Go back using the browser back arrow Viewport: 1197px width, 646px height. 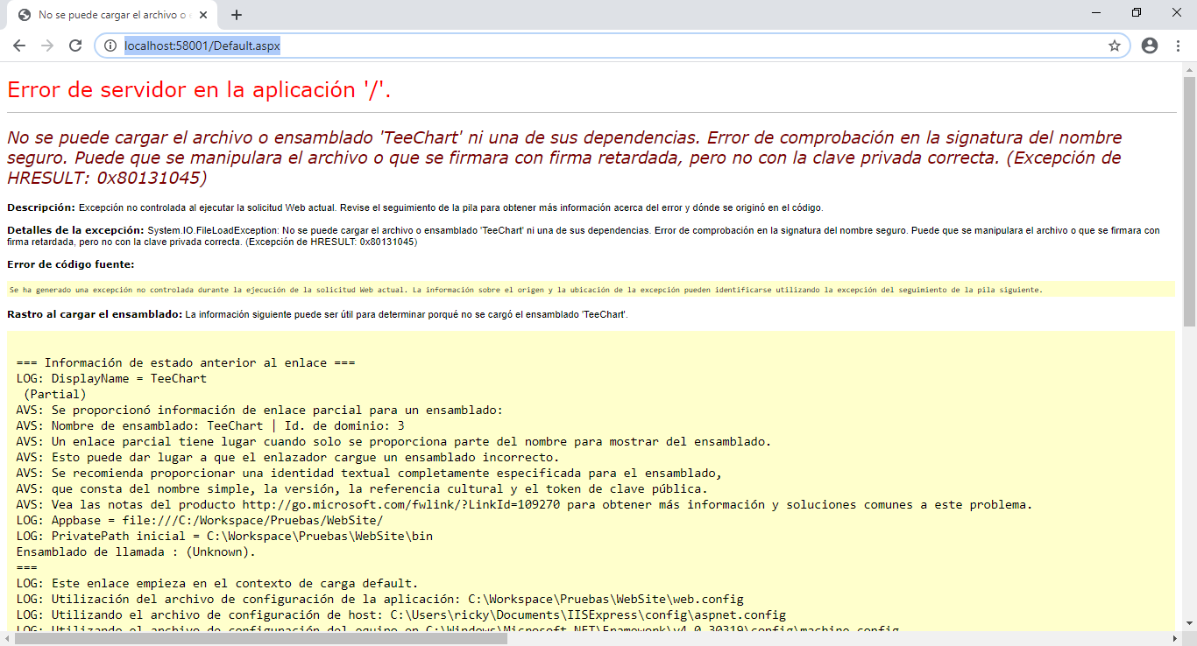point(19,46)
